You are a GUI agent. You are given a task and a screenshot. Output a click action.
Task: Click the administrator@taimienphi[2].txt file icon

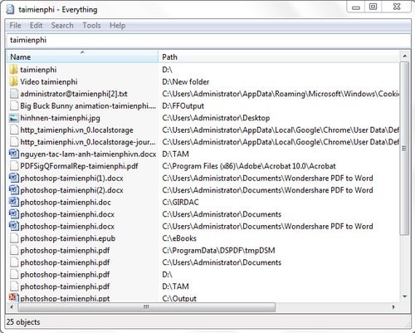[14, 94]
